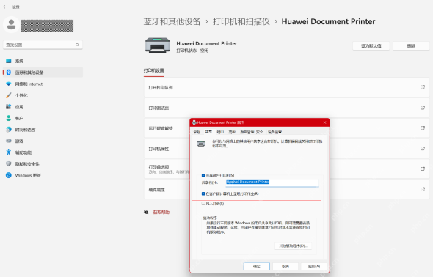Click the 查找设置 search box
The width and height of the screenshot is (433, 277).
[43, 45]
